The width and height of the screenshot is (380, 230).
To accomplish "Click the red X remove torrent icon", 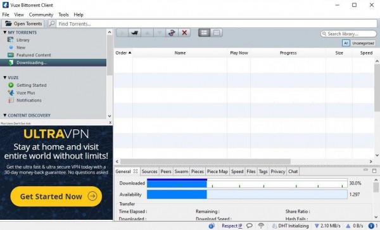I will 184,33.
